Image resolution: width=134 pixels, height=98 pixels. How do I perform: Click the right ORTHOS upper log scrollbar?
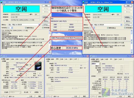(x=132, y=35)
